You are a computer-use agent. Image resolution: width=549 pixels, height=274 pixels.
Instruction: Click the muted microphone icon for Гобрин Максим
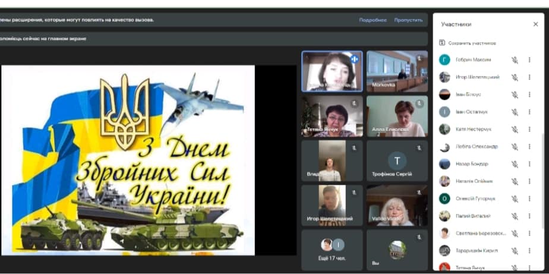(515, 60)
